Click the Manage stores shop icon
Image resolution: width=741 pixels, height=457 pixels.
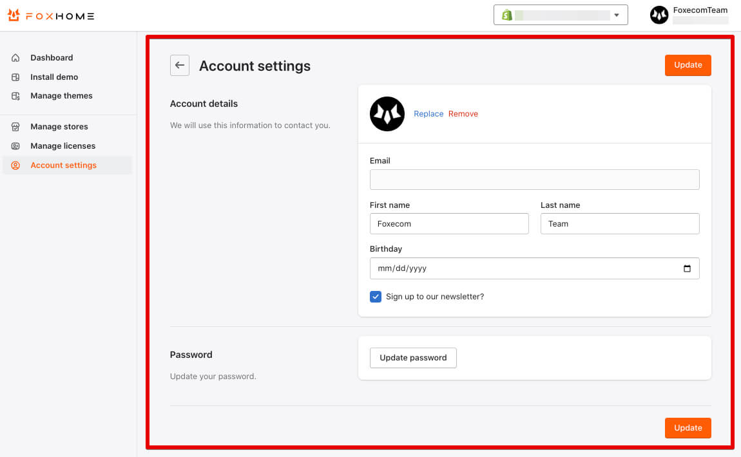point(15,127)
